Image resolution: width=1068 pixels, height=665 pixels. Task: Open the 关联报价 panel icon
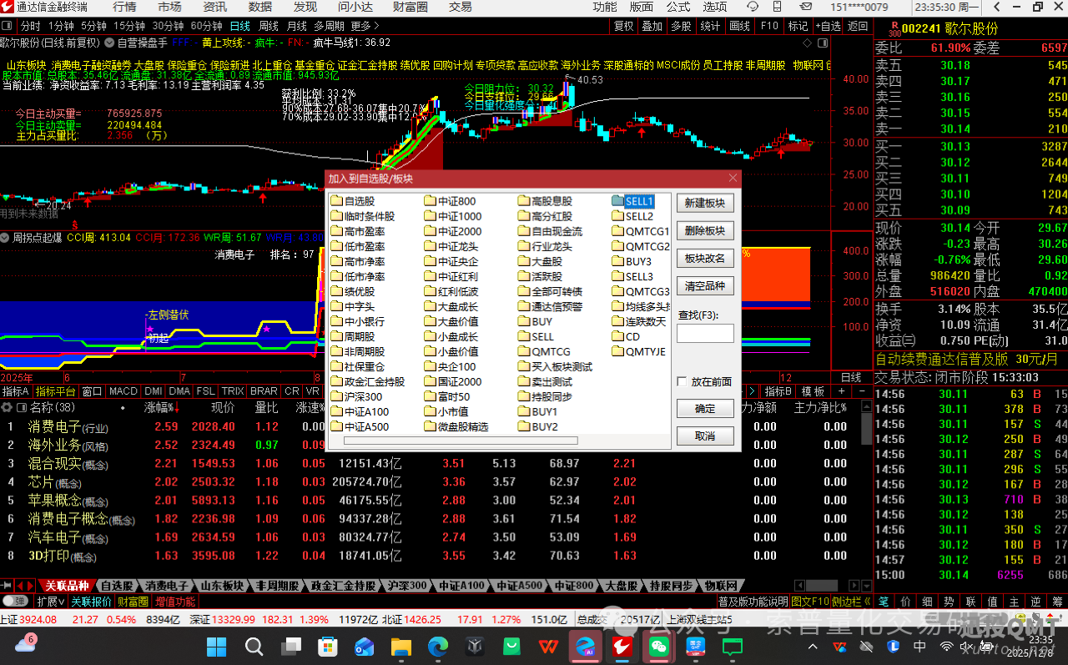click(92, 601)
